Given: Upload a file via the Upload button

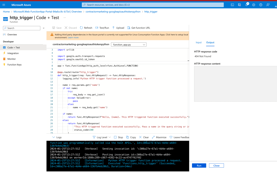Looking at the screenshot, I should pyautogui.click(x=118, y=28).
